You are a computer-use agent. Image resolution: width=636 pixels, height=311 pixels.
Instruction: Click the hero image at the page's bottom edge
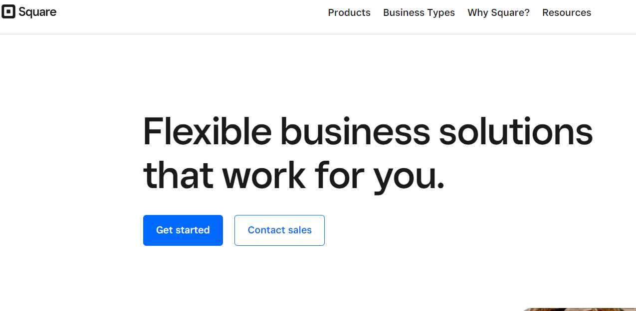579,309
